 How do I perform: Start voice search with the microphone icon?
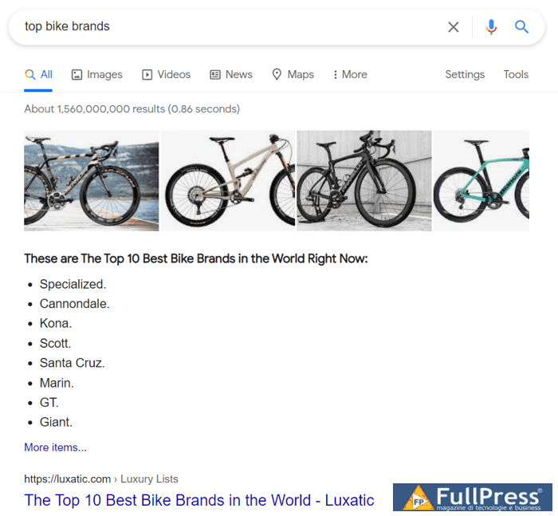pos(491,27)
